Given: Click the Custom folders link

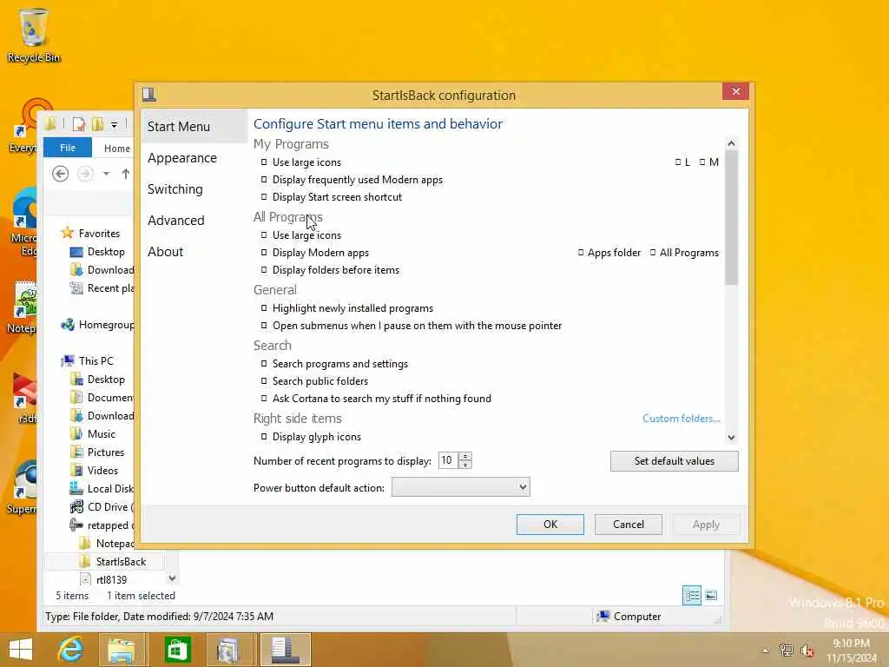Looking at the screenshot, I should coord(682,419).
